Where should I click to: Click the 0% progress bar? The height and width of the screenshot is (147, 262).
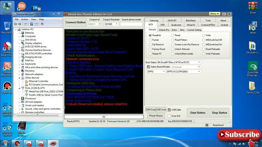tap(104, 117)
